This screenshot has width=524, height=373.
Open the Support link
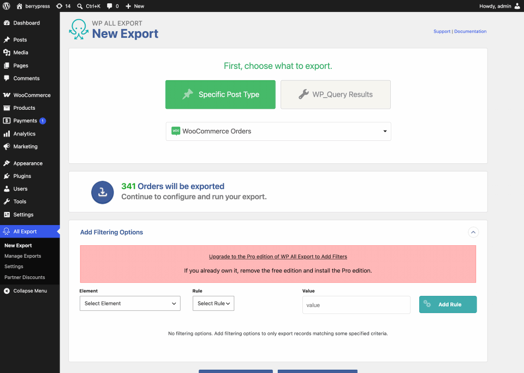[x=442, y=32]
